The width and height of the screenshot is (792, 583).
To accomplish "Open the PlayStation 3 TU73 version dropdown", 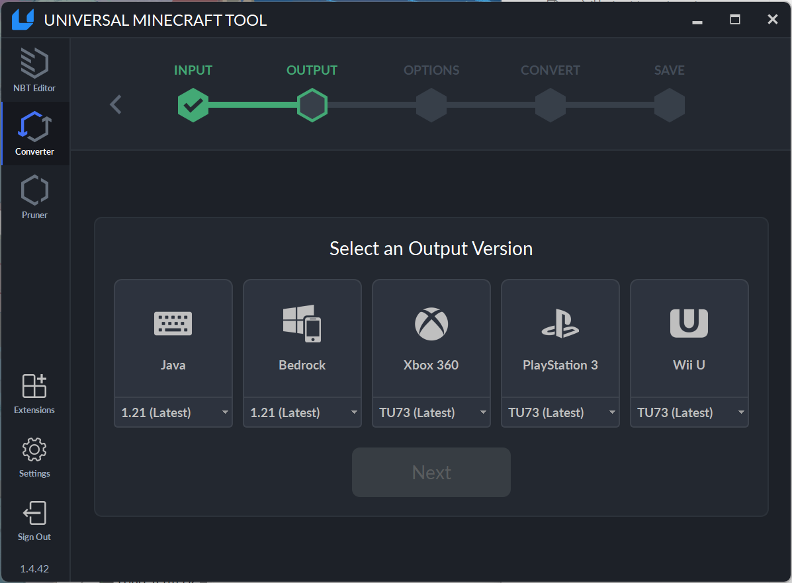I will tap(560, 412).
